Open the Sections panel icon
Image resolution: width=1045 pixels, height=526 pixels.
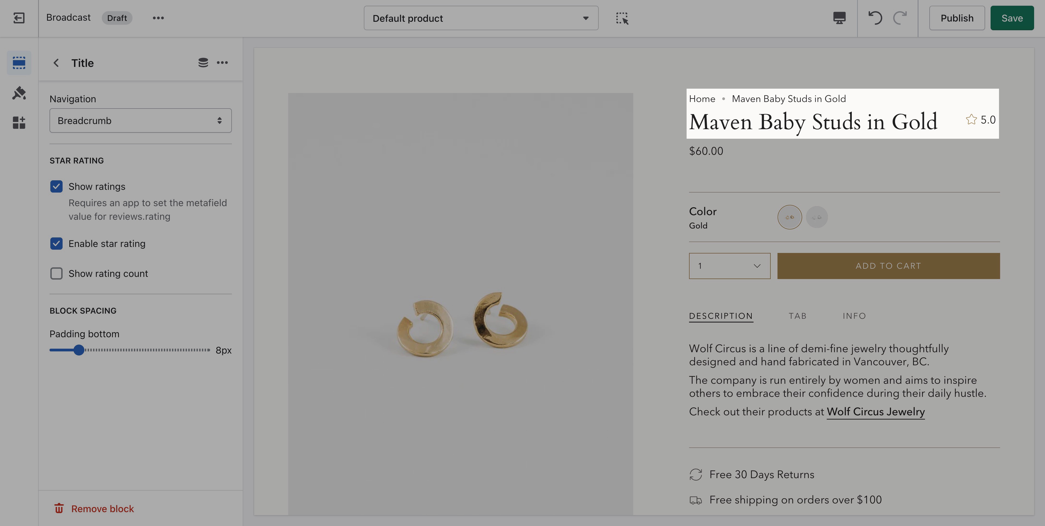coord(19,63)
